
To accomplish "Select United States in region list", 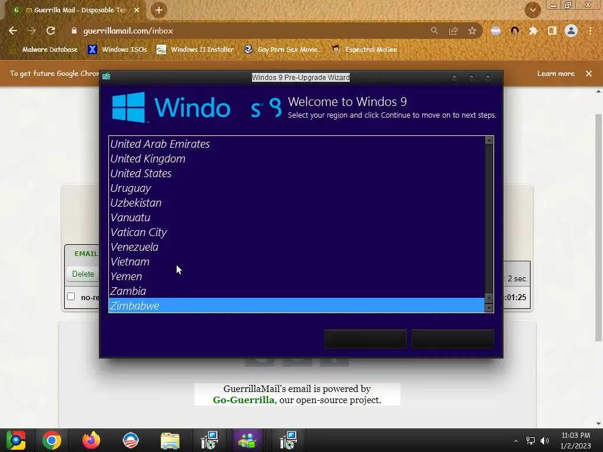I will coord(297,174).
